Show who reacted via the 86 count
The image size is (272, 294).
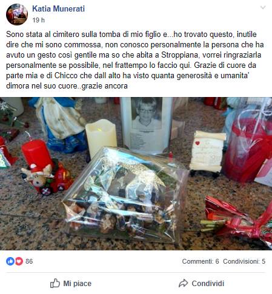tap(29, 261)
